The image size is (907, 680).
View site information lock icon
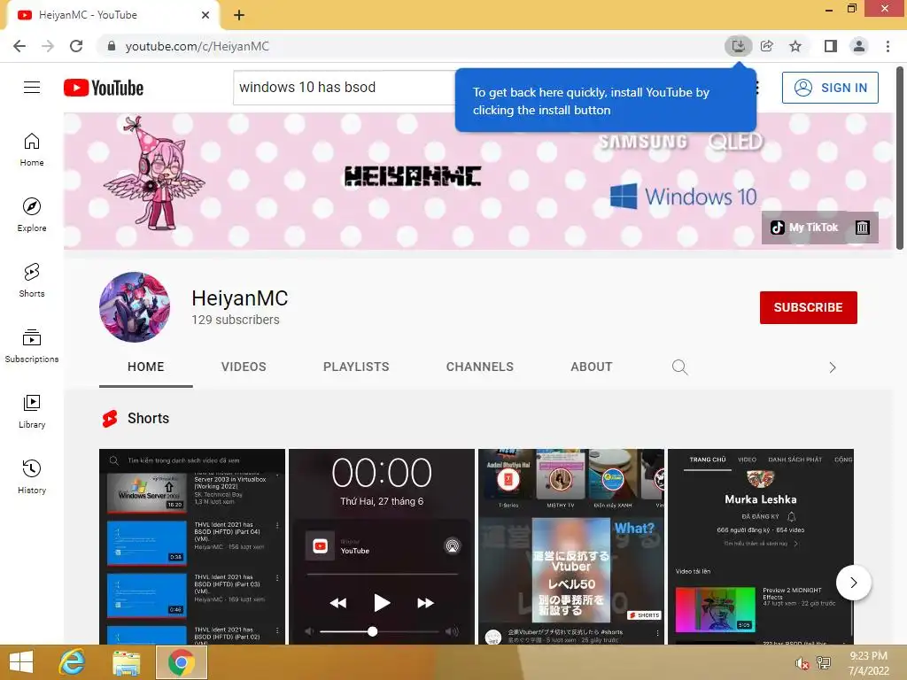(x=112, y=46)
